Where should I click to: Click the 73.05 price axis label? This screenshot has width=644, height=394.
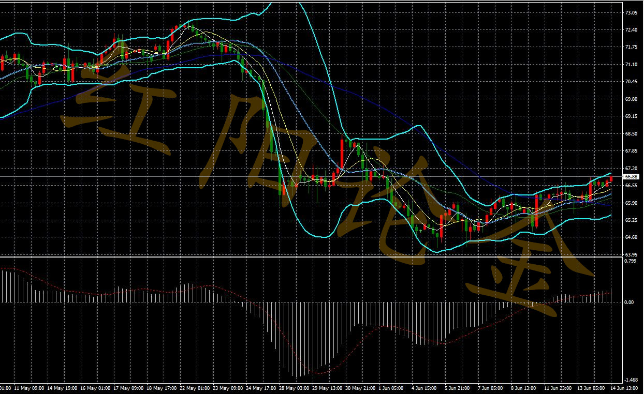click(632, 12)
